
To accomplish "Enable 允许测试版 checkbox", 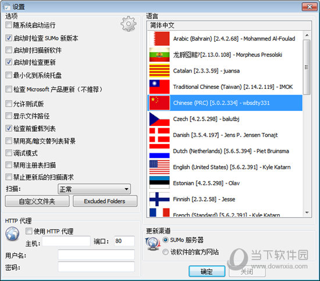I will click(x=9, y=104).
